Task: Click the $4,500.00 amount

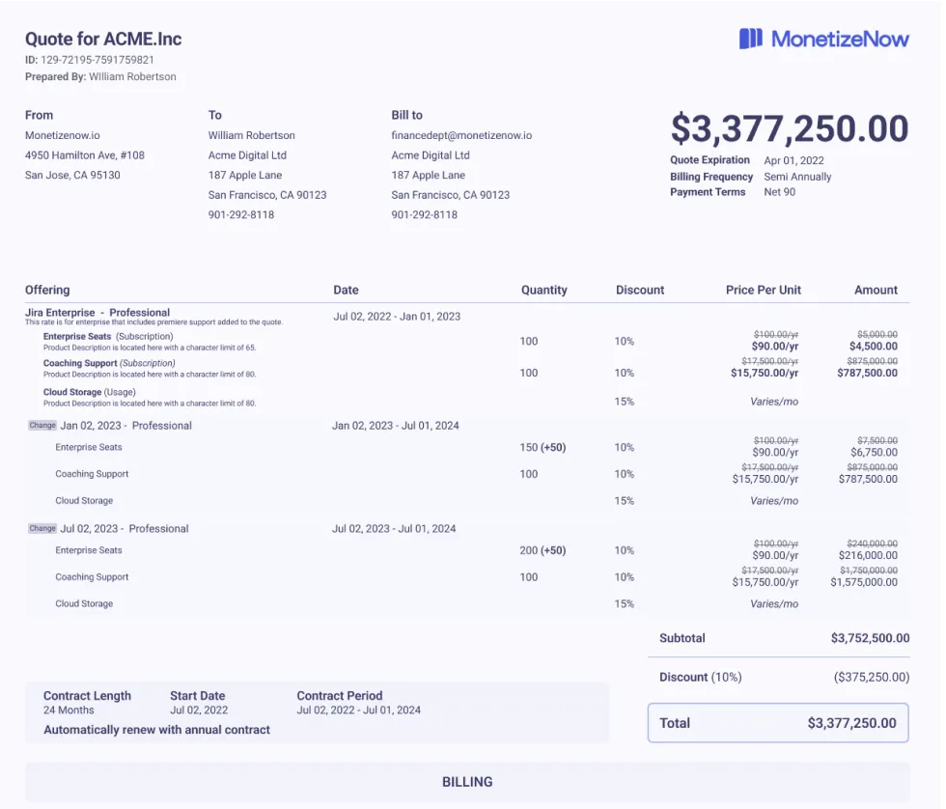Action: pos(873,347)
